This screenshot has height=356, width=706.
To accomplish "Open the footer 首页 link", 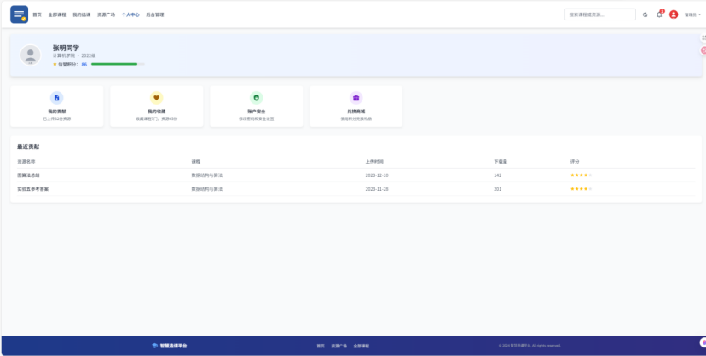I will (x=321, y=346).
